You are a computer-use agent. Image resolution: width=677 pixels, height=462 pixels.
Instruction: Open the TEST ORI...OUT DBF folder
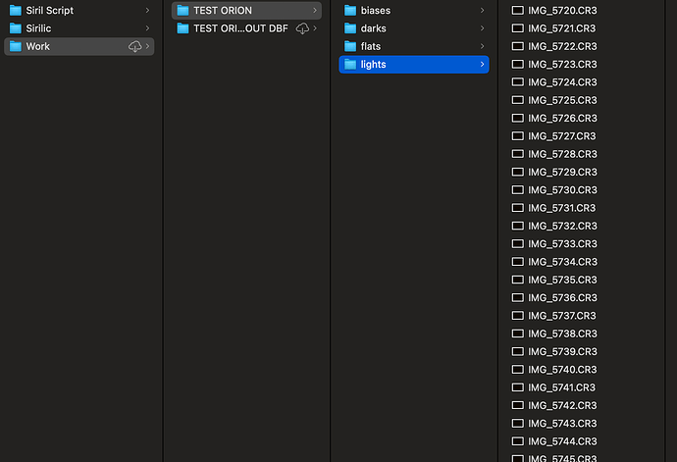(x=240, y=28)
